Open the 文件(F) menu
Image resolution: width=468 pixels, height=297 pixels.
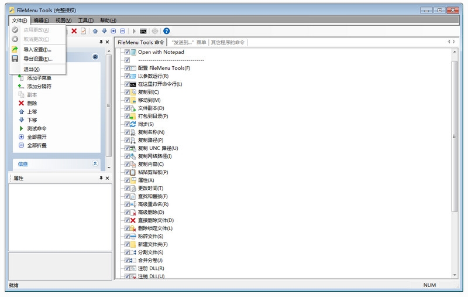(20, 21)
